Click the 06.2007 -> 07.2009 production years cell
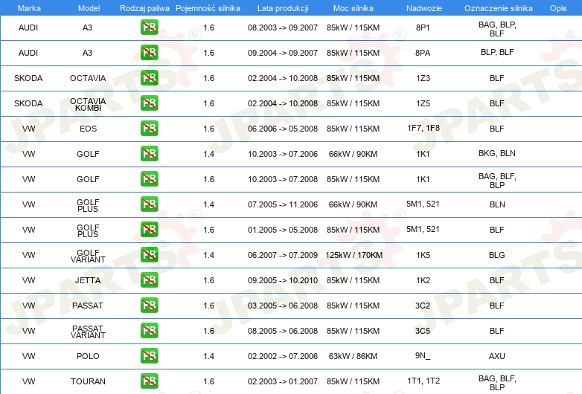This screenshot has height=394, width=582. pyautogui.click(x=283, y=255)
